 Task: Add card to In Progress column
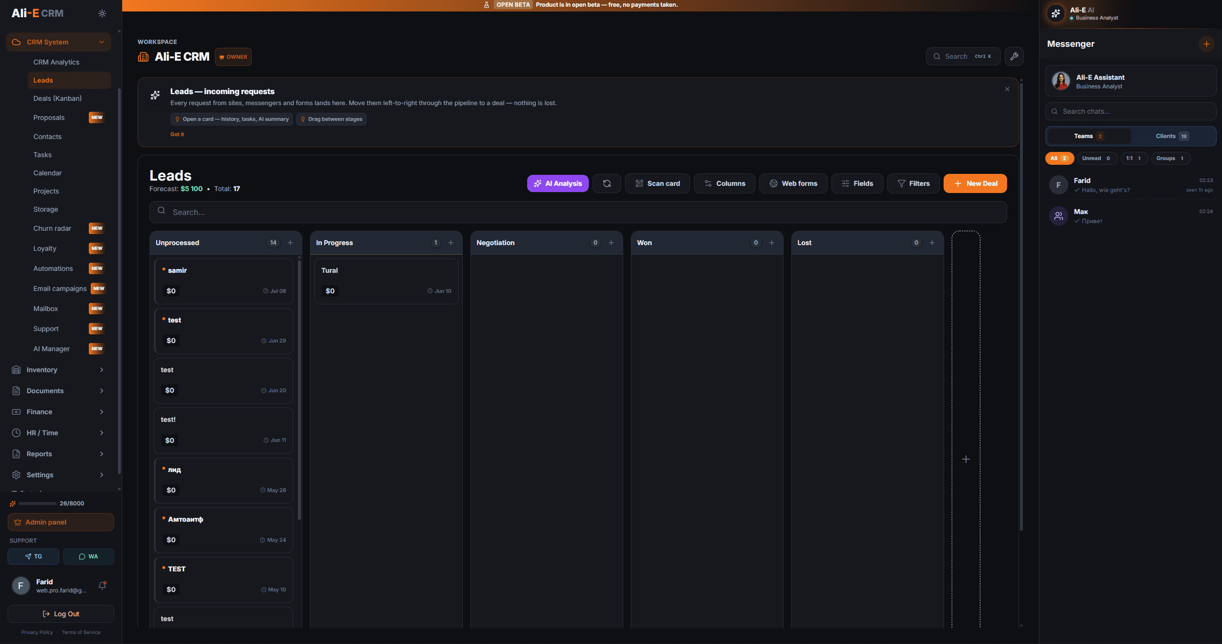451,243
